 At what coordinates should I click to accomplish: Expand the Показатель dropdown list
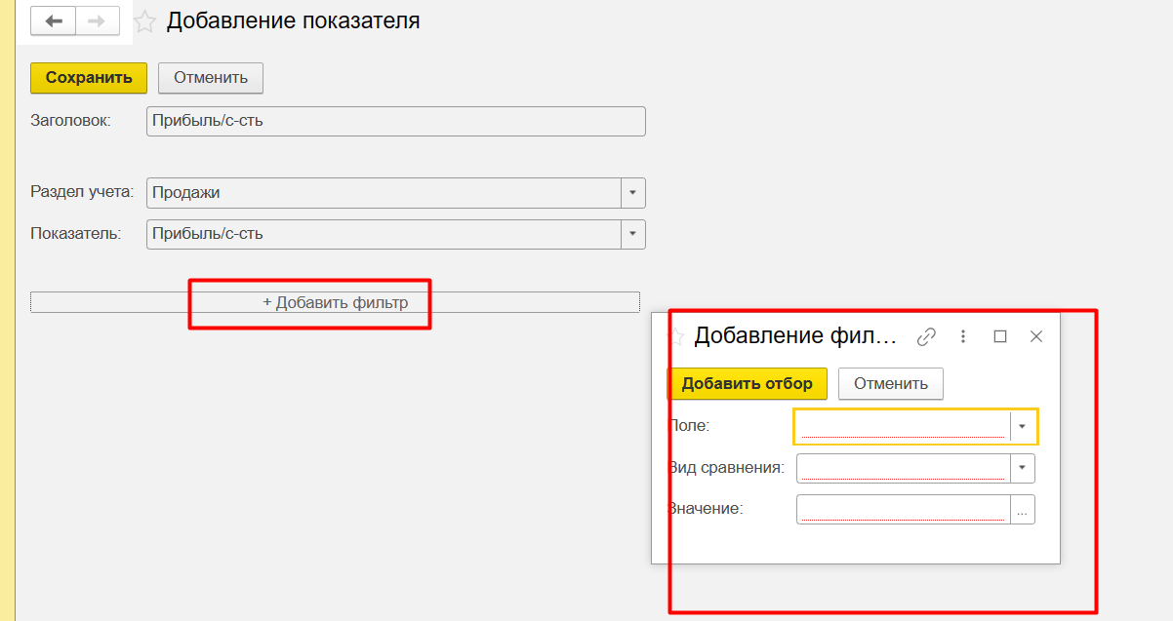pyautogui.click(x=632, y=234)
